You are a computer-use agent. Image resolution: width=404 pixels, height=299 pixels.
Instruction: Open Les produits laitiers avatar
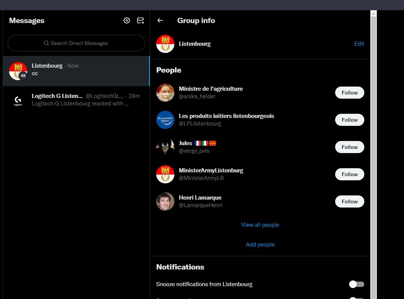165,120
